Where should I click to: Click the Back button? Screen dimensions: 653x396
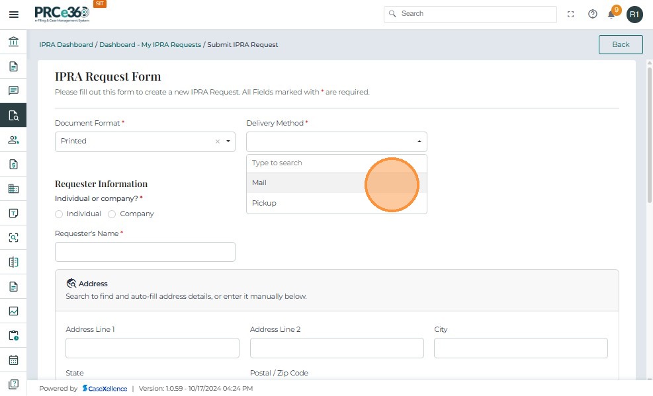(620, 44)
